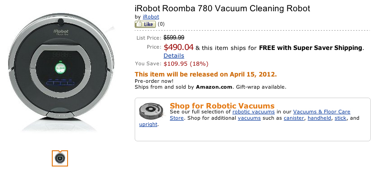Click the Like count (0) text

click(x=161, y=24)
